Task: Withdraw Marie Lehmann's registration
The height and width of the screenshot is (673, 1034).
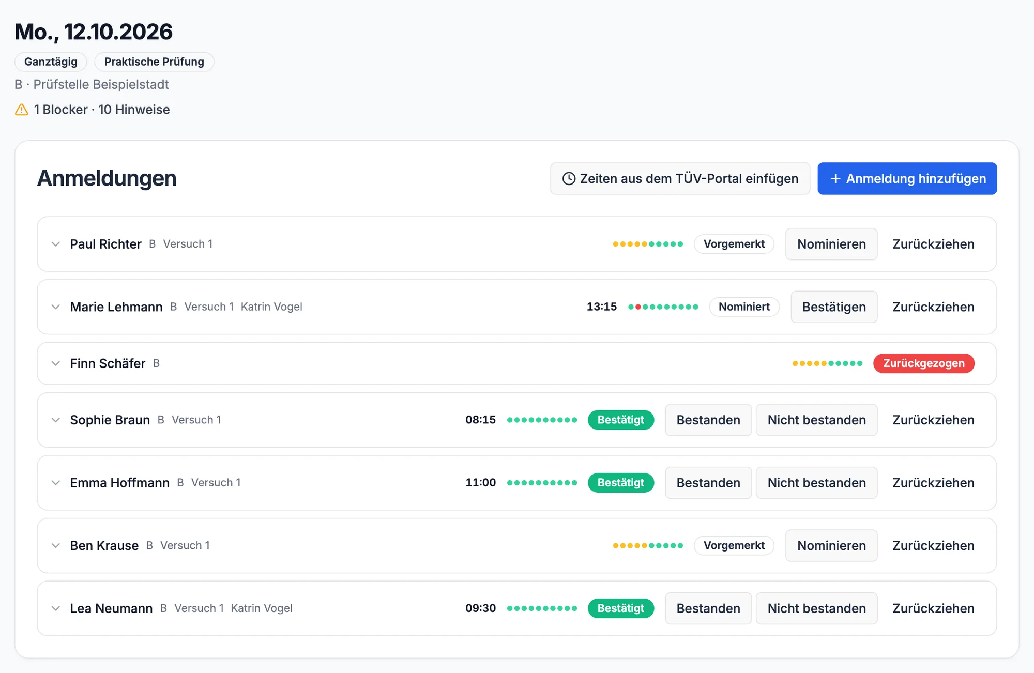Action: point(933,307)
